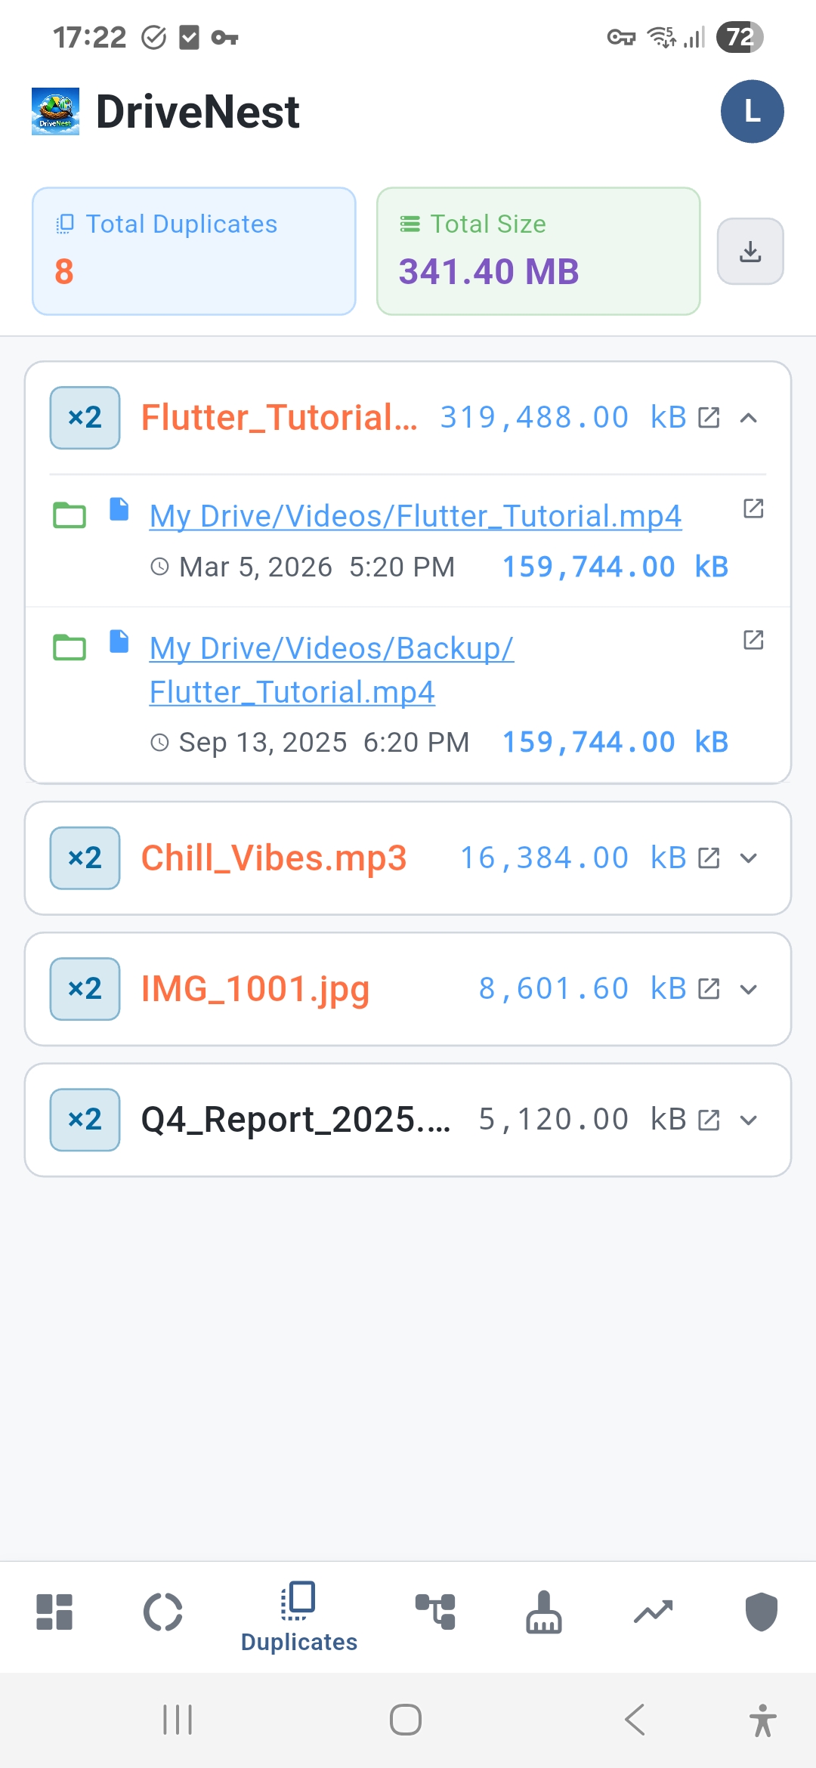The image size is (816, 1768).
Task: Open the shield security icon in bottom navigation
Action: click(x=761, y=1612)
